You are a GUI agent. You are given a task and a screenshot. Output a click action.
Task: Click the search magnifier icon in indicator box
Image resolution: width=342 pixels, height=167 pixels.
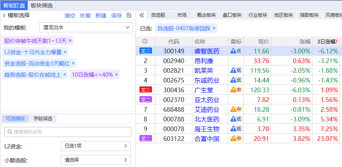click(x=9, y=132)
